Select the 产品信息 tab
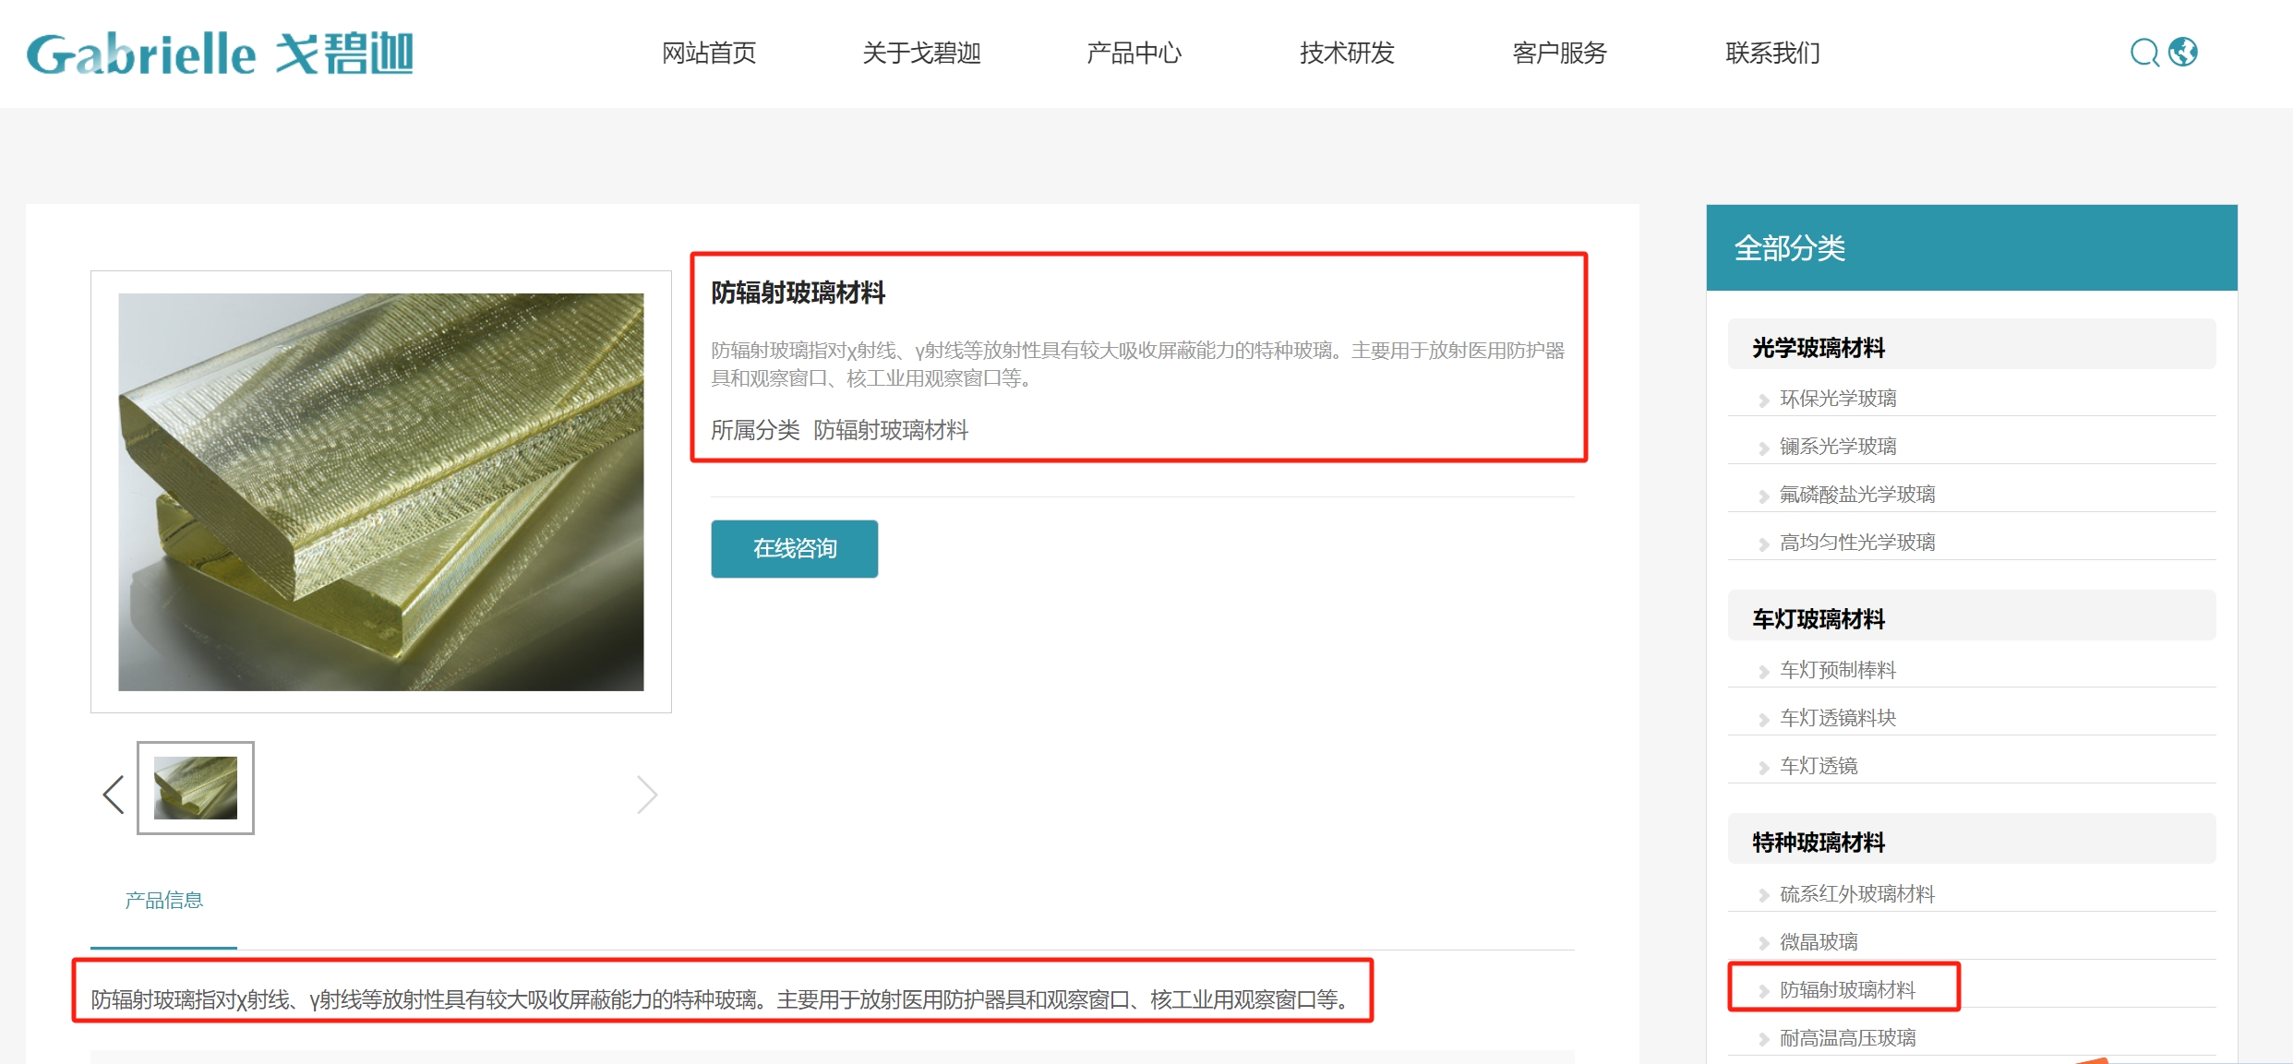The width and height of the screenshot is (2293, 1064). pos(163,900)
